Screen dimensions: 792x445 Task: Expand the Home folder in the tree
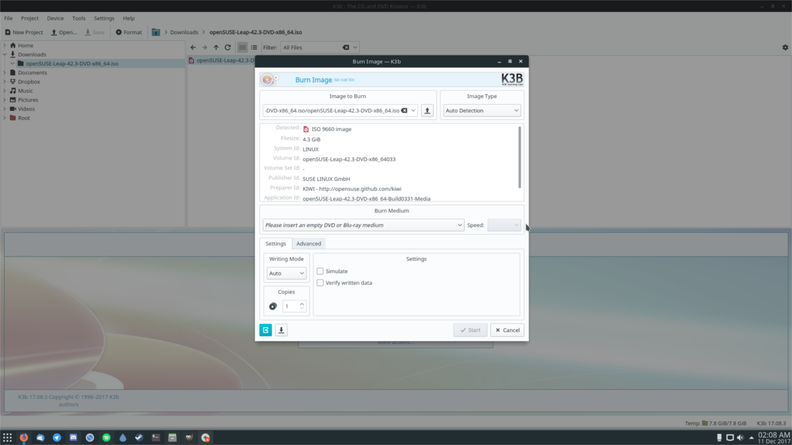click(5, 45)
